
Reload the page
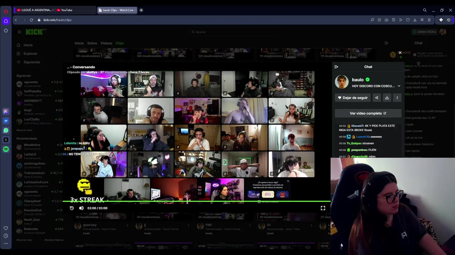(31, 20)
